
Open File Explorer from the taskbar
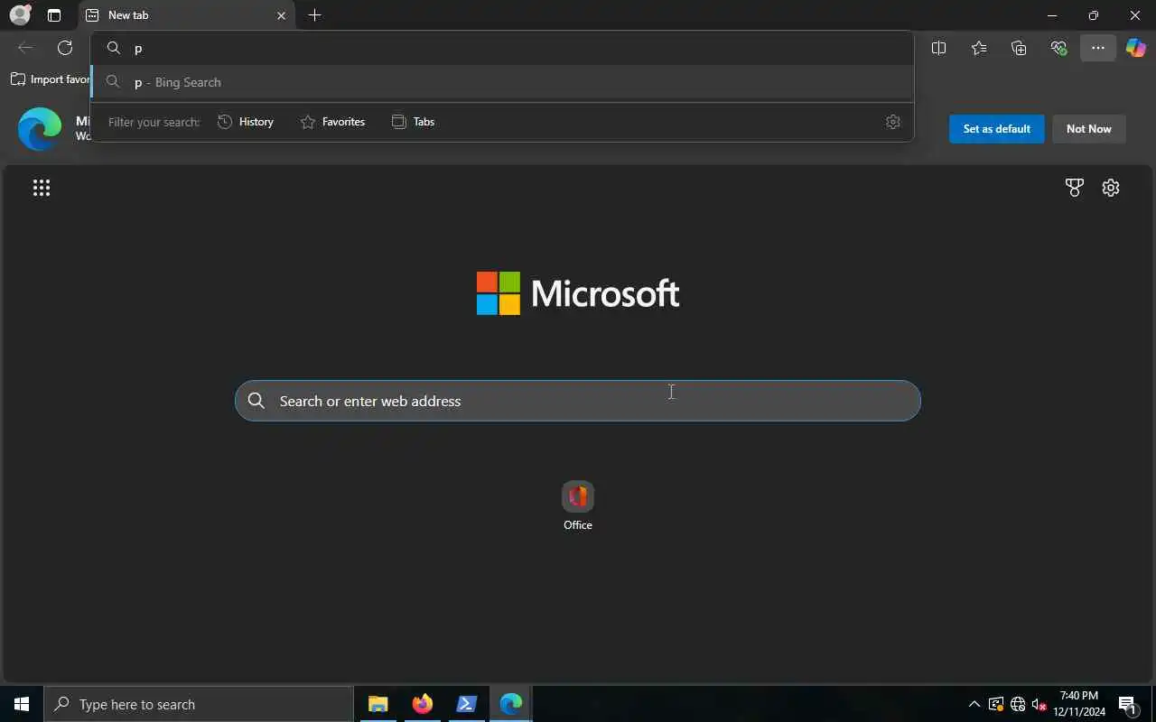tap(378, 704)
